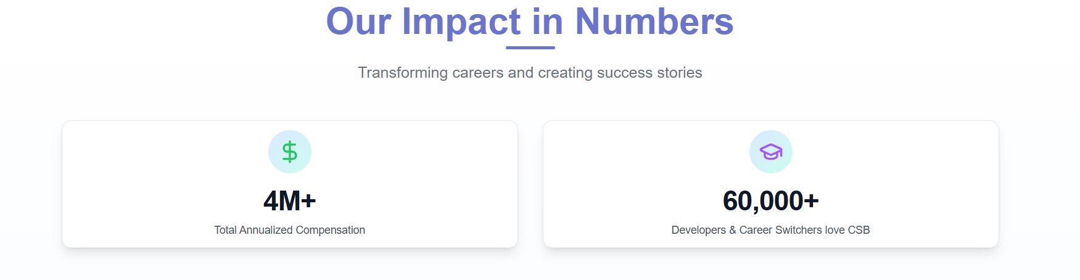Click the word "careers" in the subtitle
This screenshot has height=280, width=1080.
click(x=478, y=73)
